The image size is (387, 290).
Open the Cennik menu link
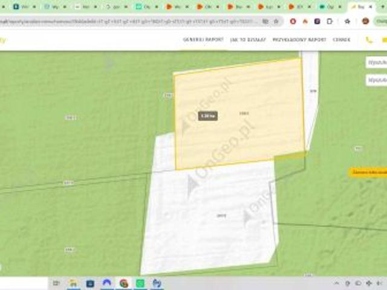[341, 39]
